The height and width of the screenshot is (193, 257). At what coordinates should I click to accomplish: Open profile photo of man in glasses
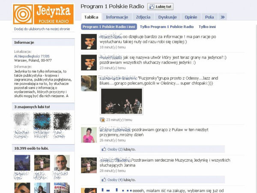[61, 163]
